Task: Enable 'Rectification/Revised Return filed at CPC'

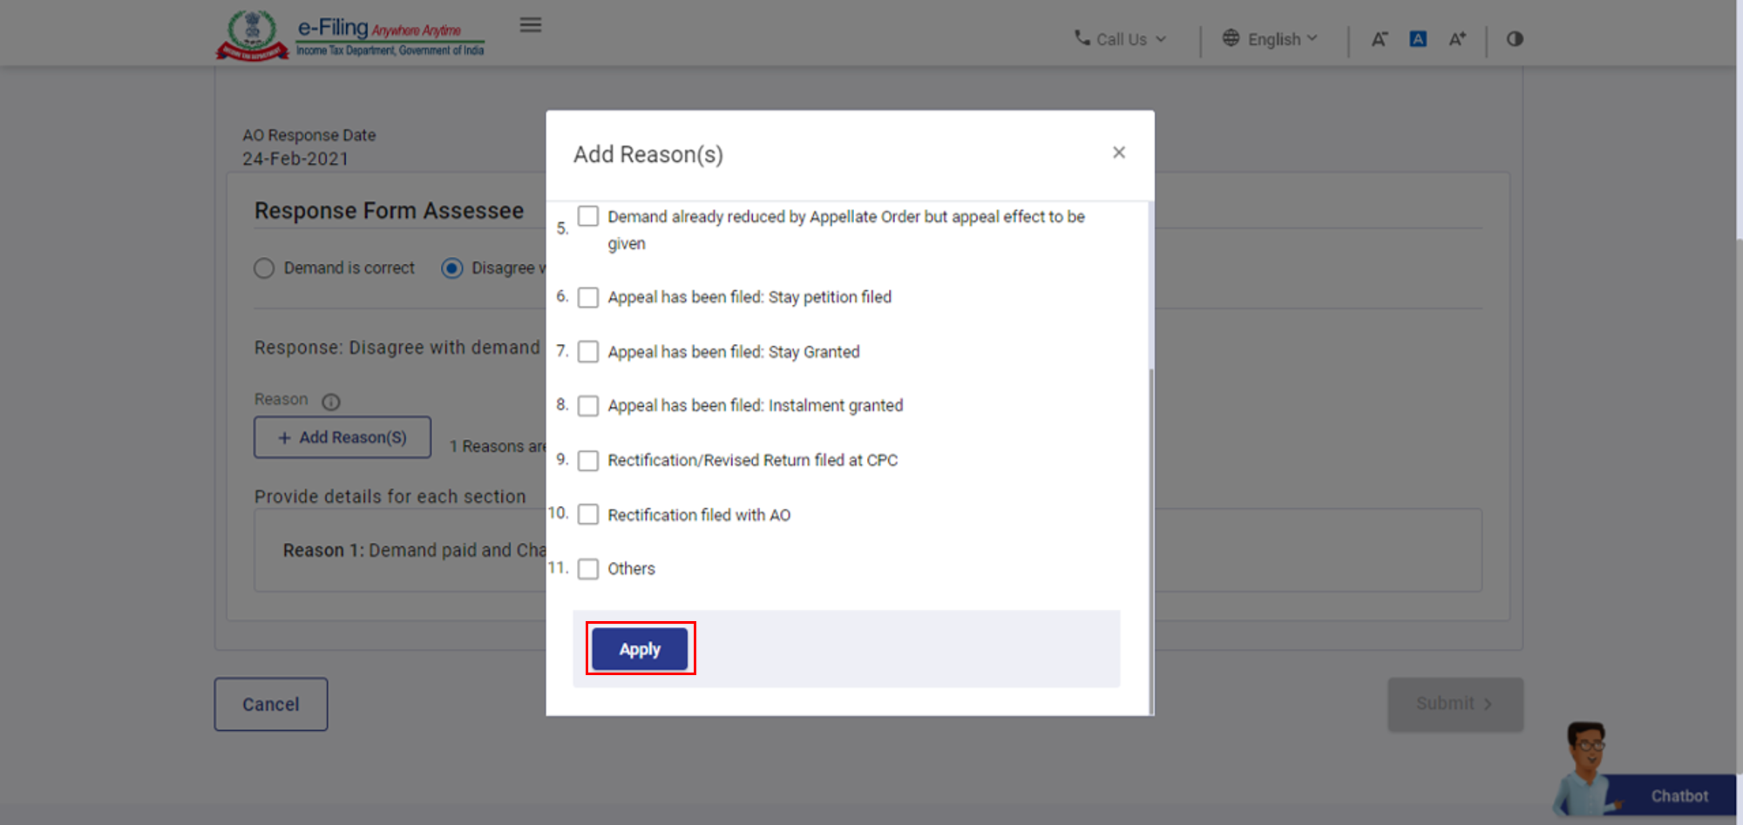Action: pos(588,461)
